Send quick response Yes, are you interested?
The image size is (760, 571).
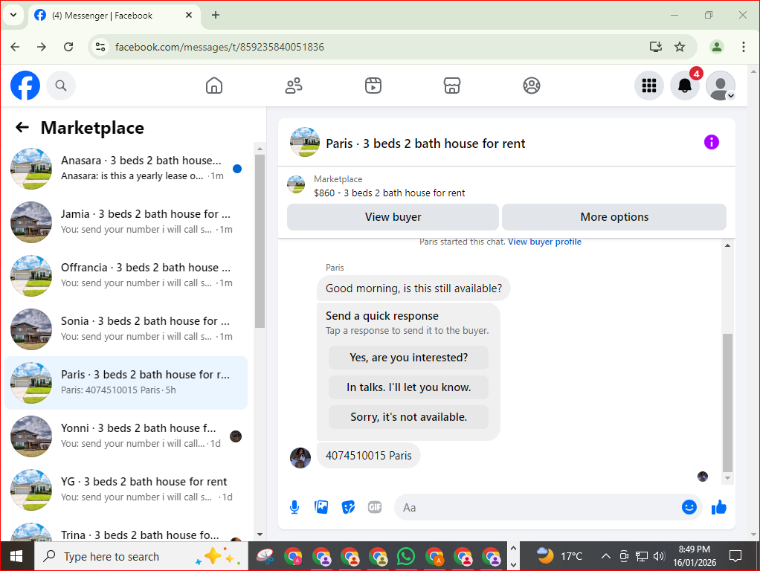point(408,357)
